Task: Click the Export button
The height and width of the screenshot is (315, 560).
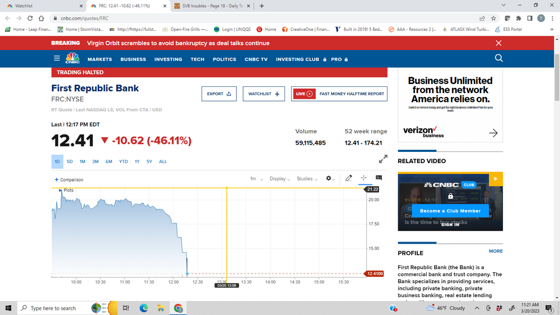Action: [219, 94]
